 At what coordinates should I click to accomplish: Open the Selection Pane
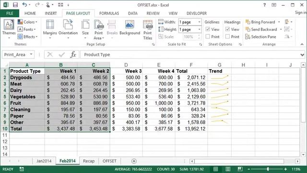coord(260,37)
